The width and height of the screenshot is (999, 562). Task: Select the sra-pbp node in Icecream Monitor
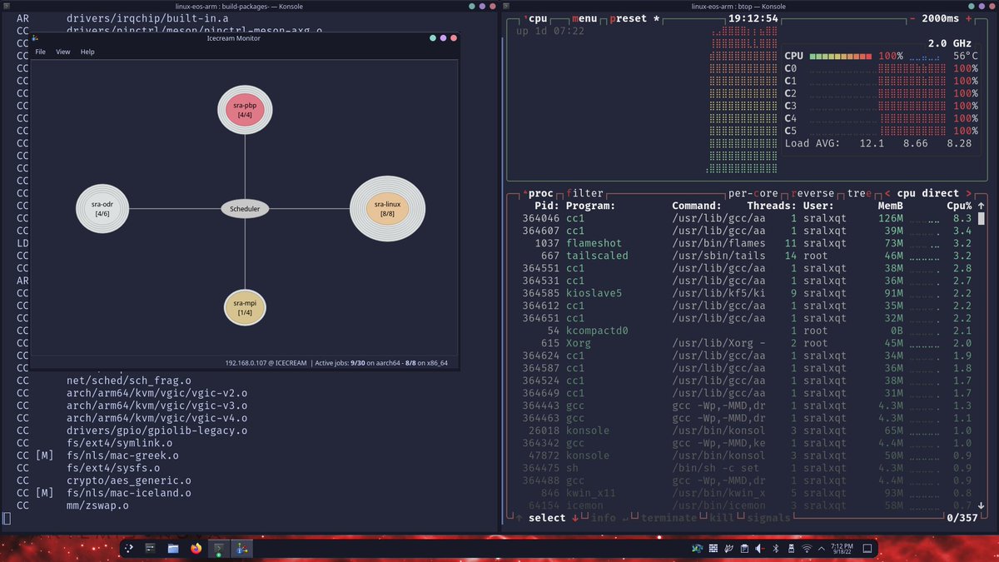click(245, 110)
